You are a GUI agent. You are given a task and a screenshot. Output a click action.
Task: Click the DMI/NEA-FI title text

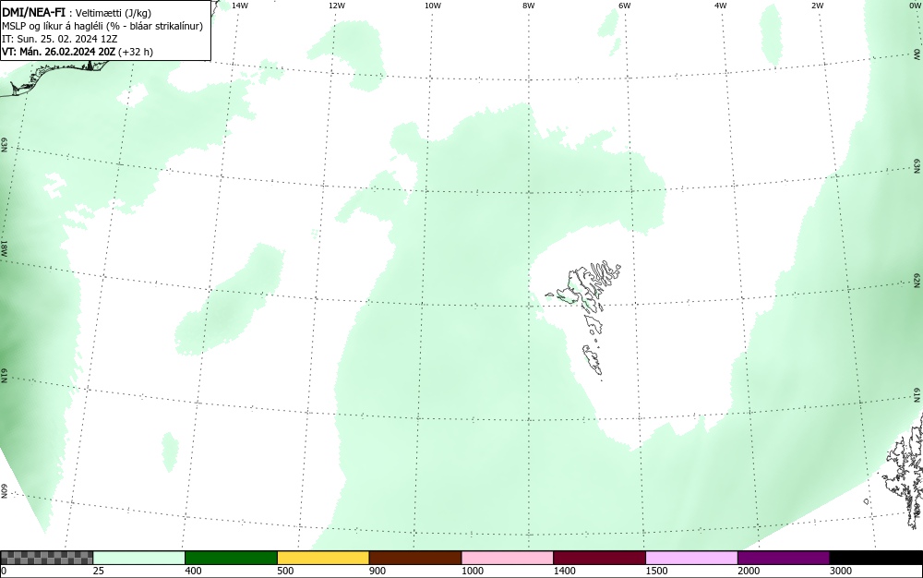[x=33, y=12]
